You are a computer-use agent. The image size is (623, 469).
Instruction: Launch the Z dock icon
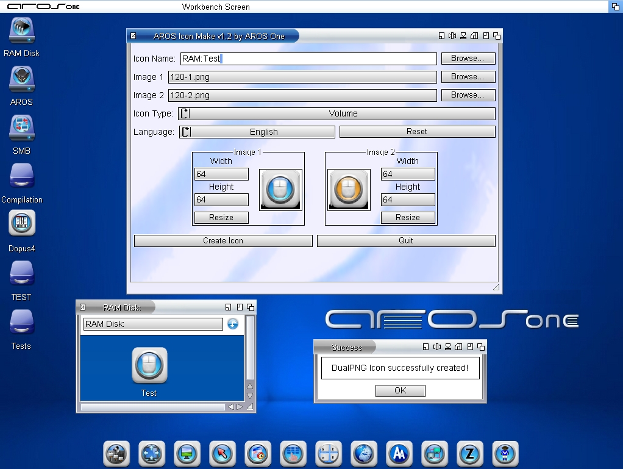point(470,454)
